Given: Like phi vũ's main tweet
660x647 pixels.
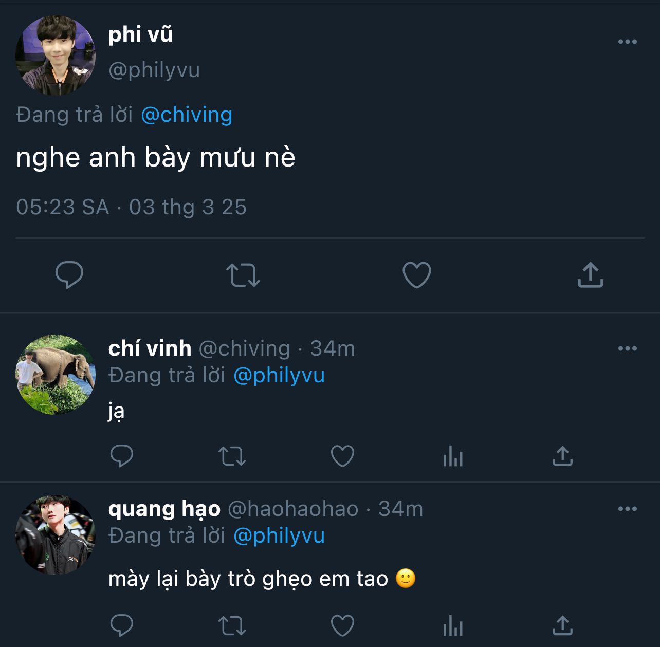Looking at the screenshot, I should click(416, 275).
